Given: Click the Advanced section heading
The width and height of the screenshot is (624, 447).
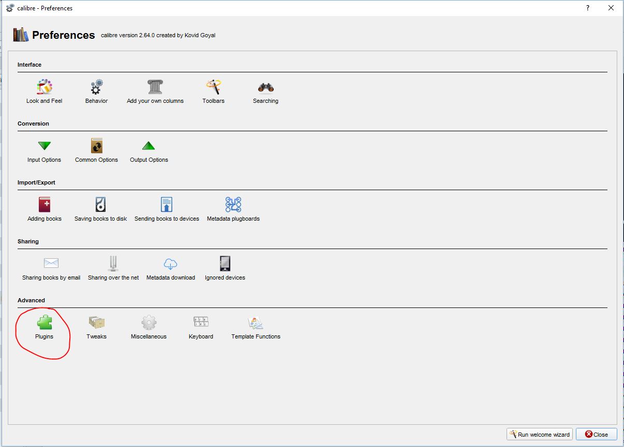Looking at the screenshot, I should coord(31,300).
